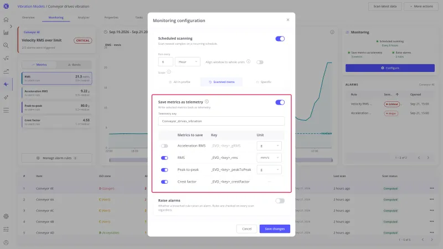Open Vibration Models breadcrumb link

31,6
